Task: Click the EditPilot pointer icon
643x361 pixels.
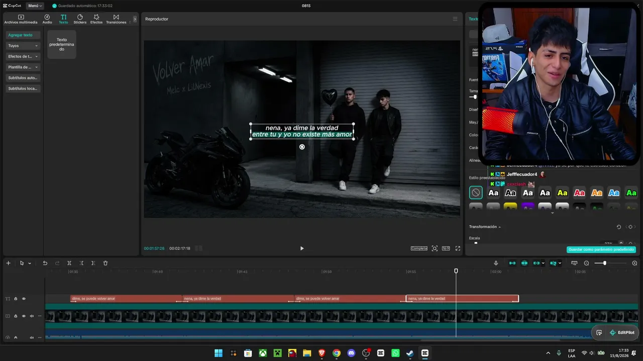Action: point(599,332)
